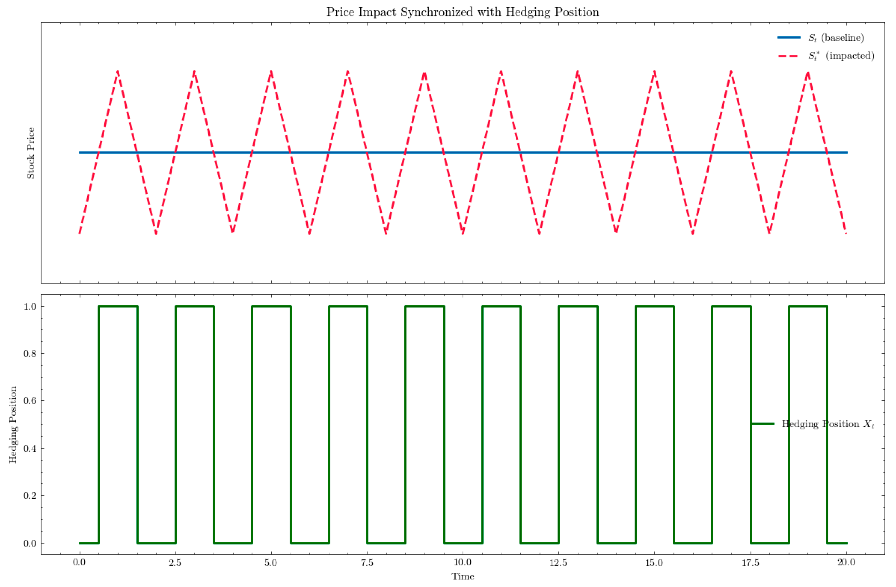Click the 0.2 y-axis tick label
The height and width of the screenshot is (587, 896).
(x=30, y=496)
